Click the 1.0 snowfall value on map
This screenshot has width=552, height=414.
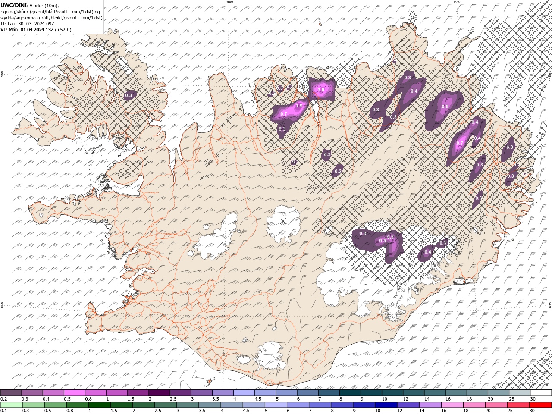pos(321,90)
